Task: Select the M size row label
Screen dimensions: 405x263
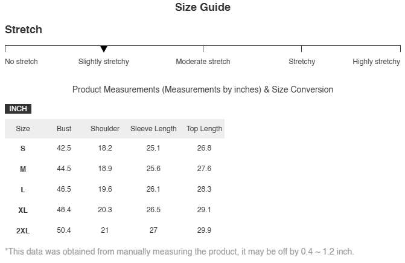Action: [x=23, y=169]
